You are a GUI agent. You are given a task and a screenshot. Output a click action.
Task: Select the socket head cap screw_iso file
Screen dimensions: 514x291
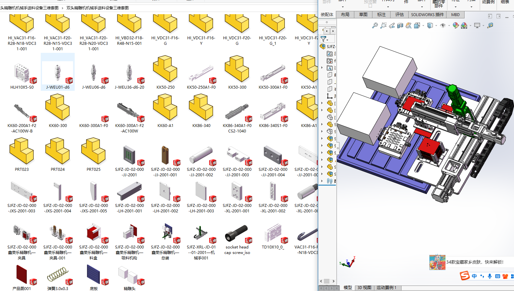pos(237,239)
